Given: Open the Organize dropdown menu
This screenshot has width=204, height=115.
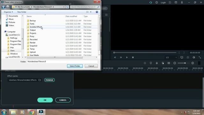Looking at the screenshot, I should (8, 12).
